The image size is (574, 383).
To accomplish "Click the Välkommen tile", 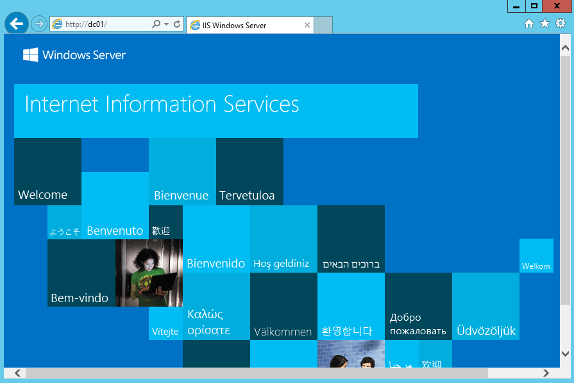I will tap(283, 306).
